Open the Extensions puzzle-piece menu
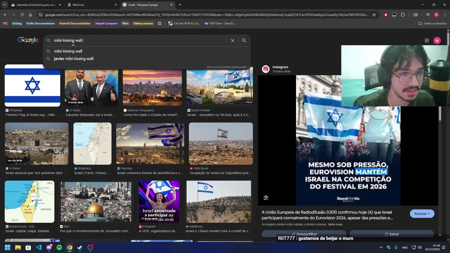 click(x=403, y=15)
